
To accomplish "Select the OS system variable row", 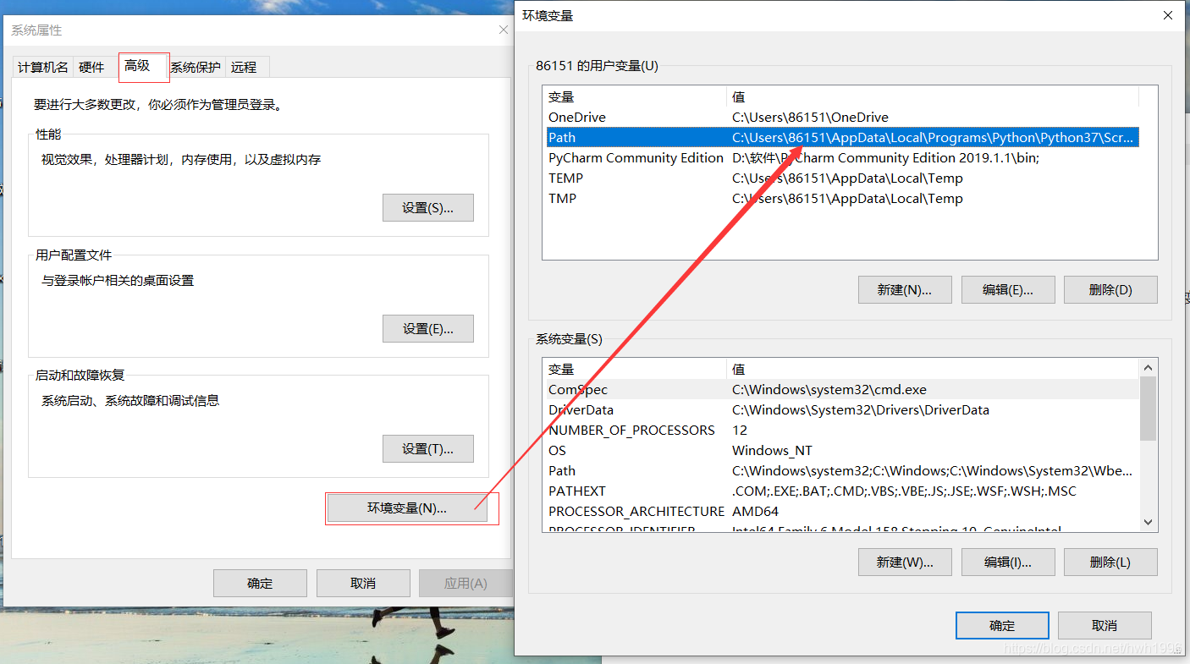I will click(843, 451).
